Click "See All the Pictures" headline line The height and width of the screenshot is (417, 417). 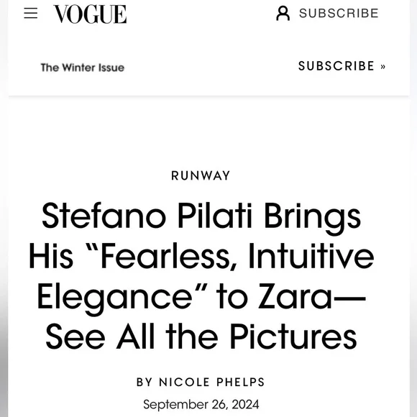click(x=201, y=336)
